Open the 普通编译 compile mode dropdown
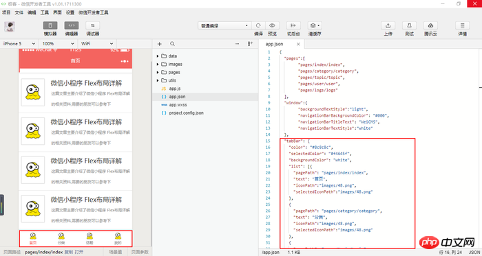This screenshot has width=482, height=256. click(224, 25)
